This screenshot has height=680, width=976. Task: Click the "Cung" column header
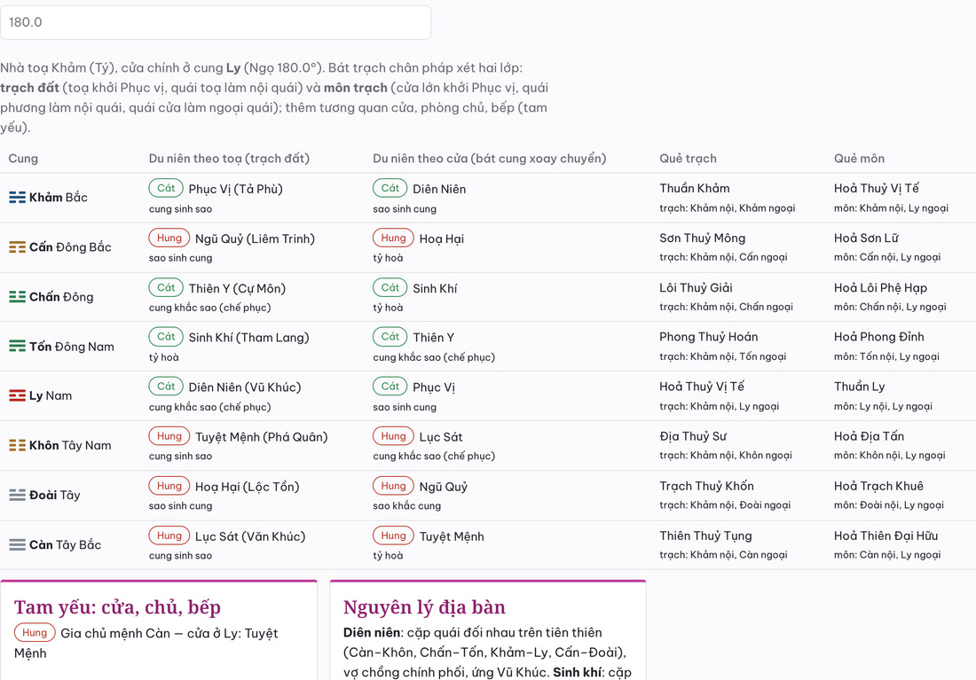pyautogui.click(x=23, y=159)
